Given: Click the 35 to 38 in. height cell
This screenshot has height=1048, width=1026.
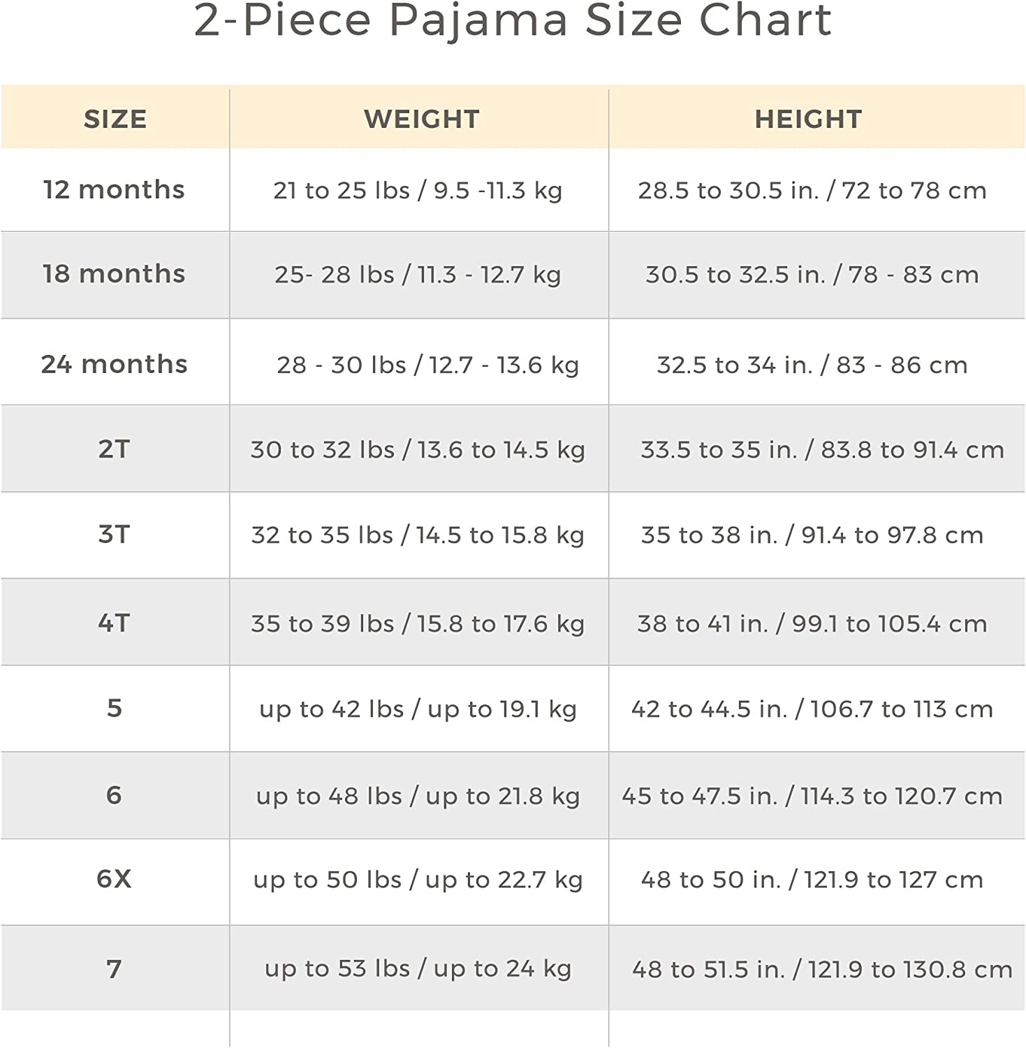Looking at the screenshot, I should 812,535.
